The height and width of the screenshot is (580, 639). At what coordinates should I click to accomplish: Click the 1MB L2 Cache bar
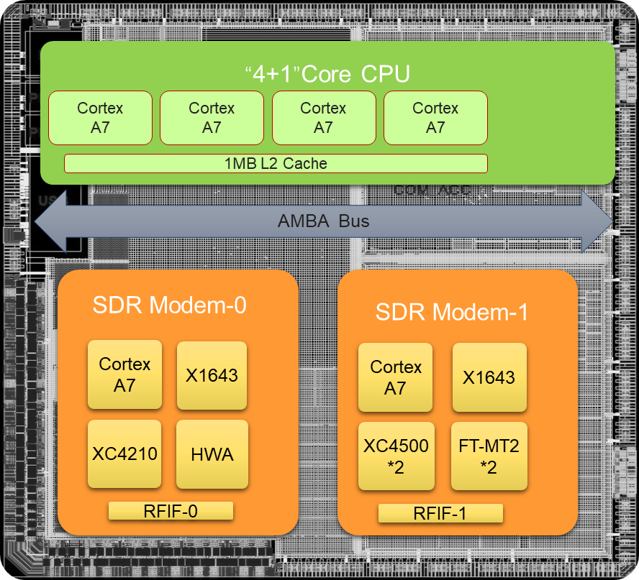coord(276,164)
